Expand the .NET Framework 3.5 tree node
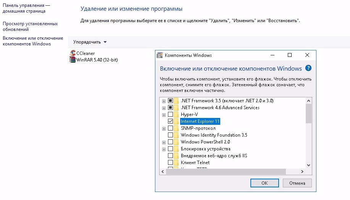 (164, 101)
